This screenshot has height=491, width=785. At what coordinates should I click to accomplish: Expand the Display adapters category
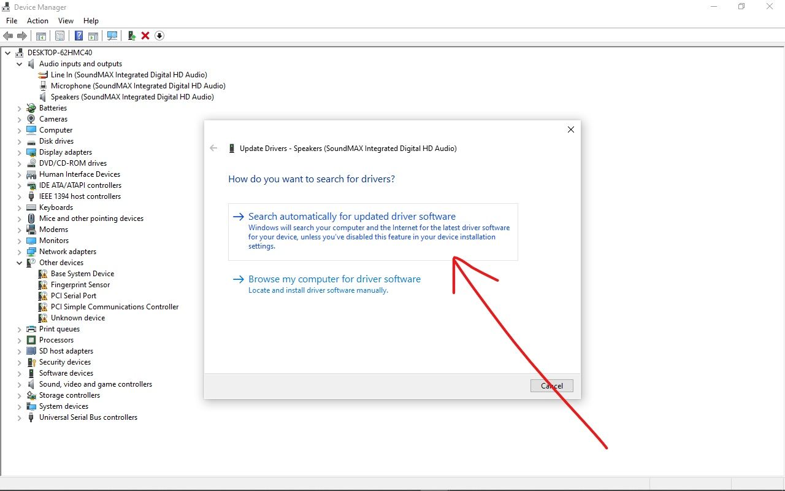point(20,152)
